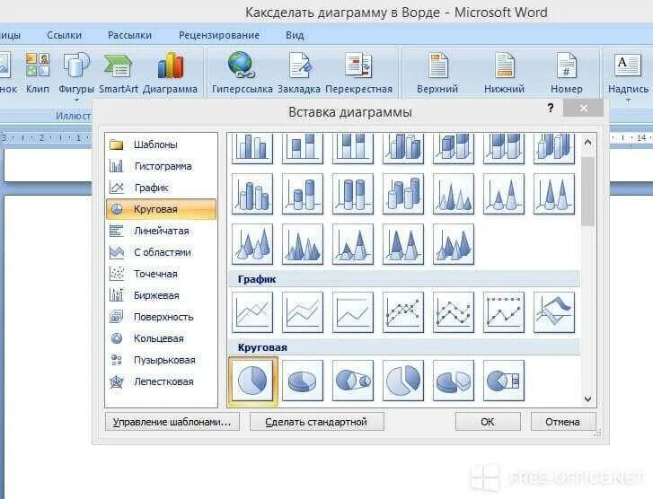Choose the last 3D pyramid chart thumbnail
The height and width of the screenshot is (499, 653).
(454, 244)
